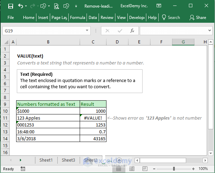The height and width of the screenshot is (173, 215).
Task: Select column B header
Action: click(x=48, y=42)
